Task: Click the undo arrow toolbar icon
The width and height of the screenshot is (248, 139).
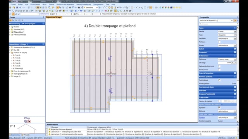Action: pos(20,8)
